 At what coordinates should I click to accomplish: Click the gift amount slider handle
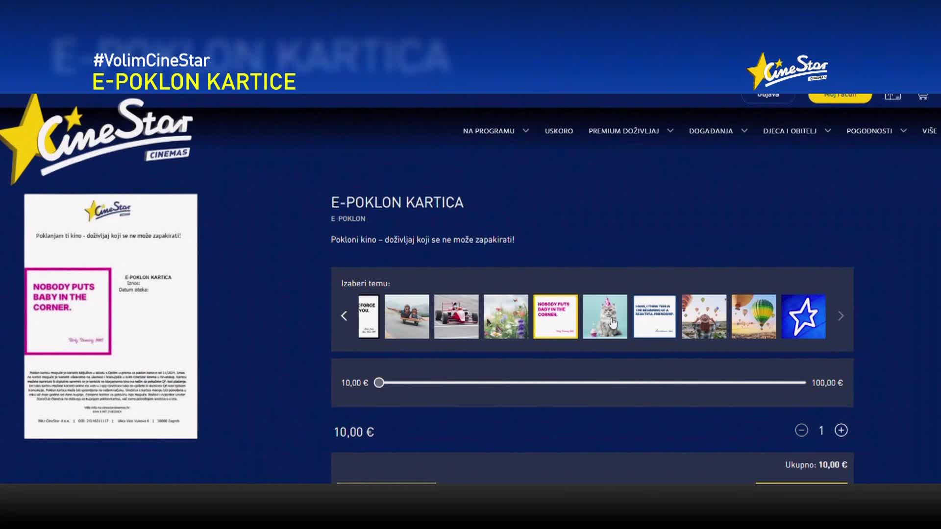[x=379, y=383]
